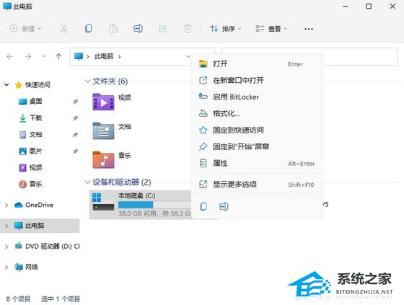Select 视频 in the sidebar
Image resolution: width=404 pixels, height=305 pixels.
36,167
